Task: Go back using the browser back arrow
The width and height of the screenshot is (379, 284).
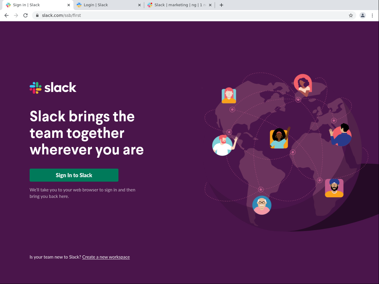Action: pos(7,15)
